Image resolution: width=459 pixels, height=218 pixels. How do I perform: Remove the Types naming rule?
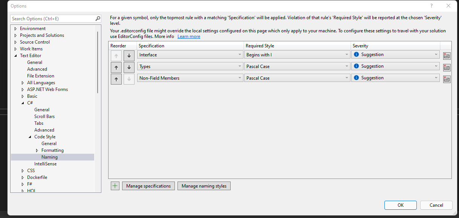447,67
